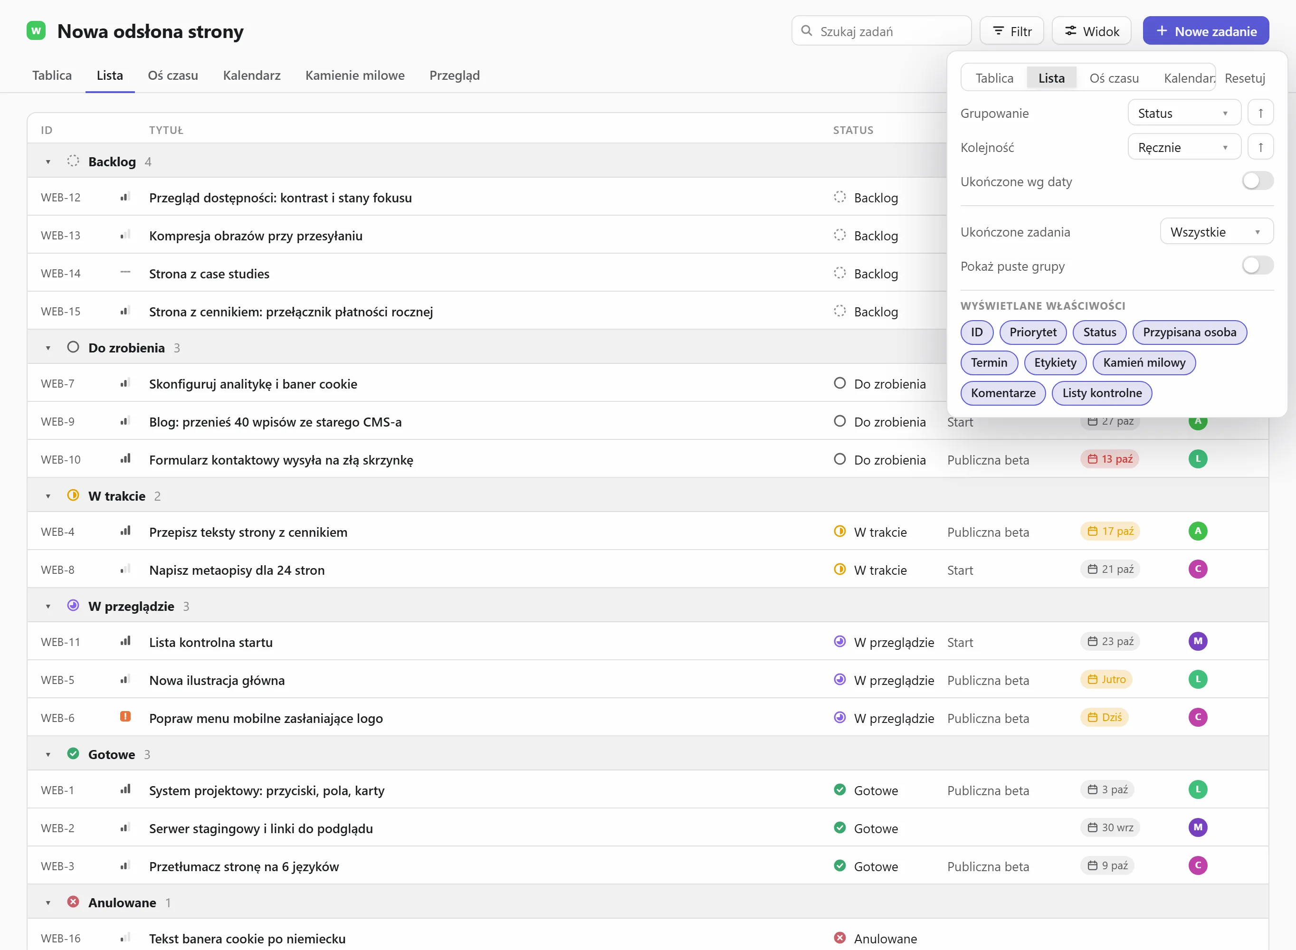Open task Lista kontrolna startu
Viewport: 1296px width, 950px height.
211,642
